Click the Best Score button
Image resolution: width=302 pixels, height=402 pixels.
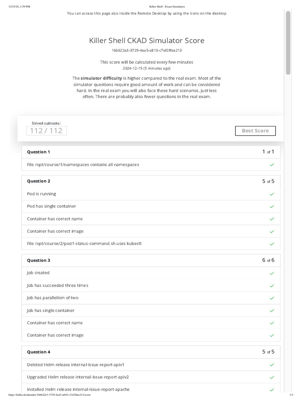(255, 131)
